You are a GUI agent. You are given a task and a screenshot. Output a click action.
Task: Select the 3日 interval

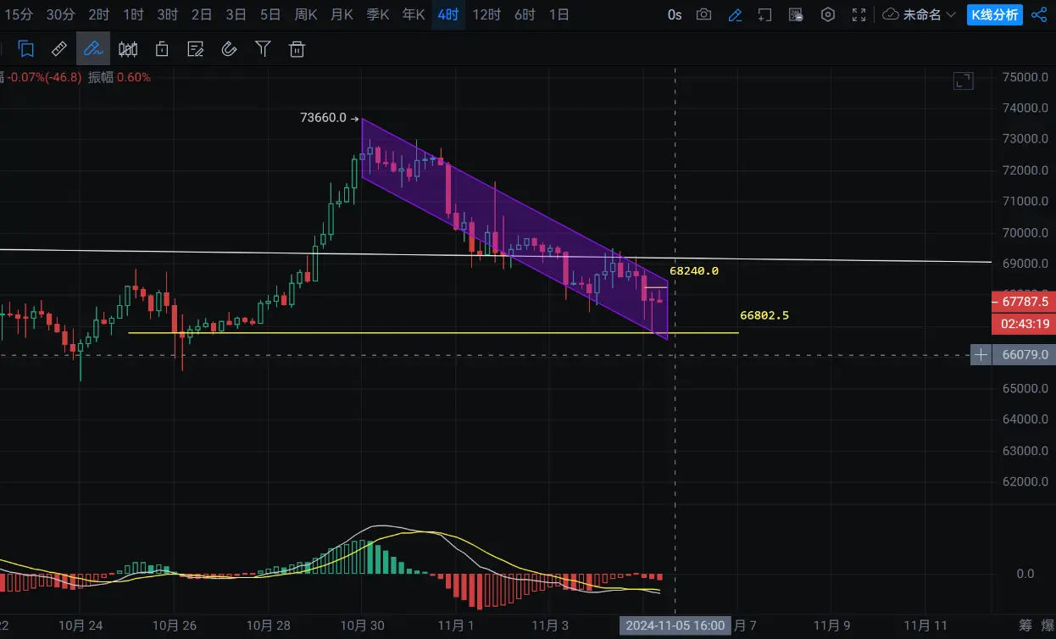pyautogui.click(x=236, y=14)
